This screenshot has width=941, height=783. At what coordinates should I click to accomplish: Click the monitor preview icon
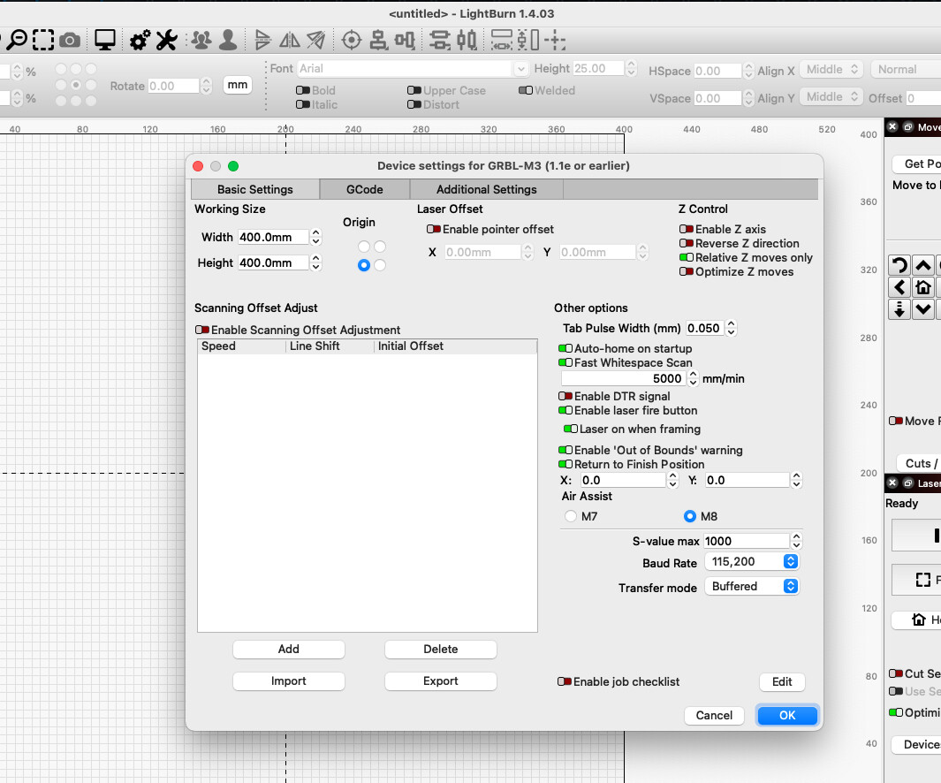[104, 40]
